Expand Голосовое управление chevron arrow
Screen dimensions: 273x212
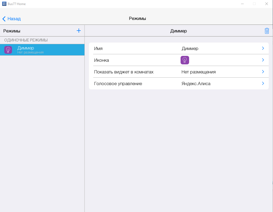[x=263, y=84]
